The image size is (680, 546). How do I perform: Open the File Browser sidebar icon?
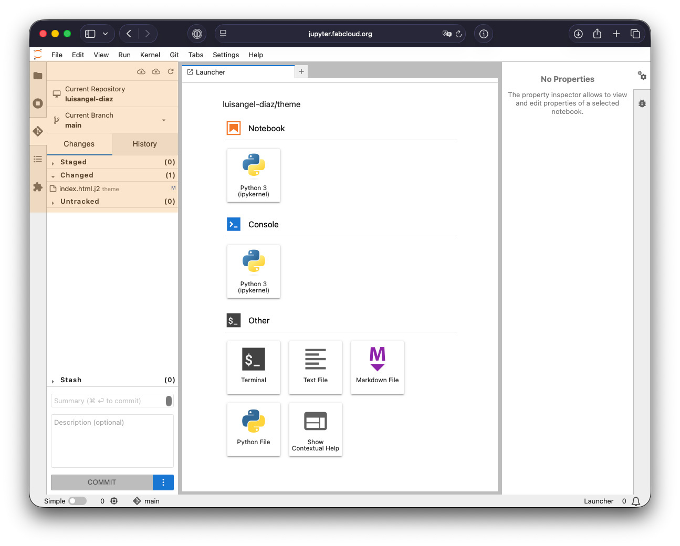38,76
